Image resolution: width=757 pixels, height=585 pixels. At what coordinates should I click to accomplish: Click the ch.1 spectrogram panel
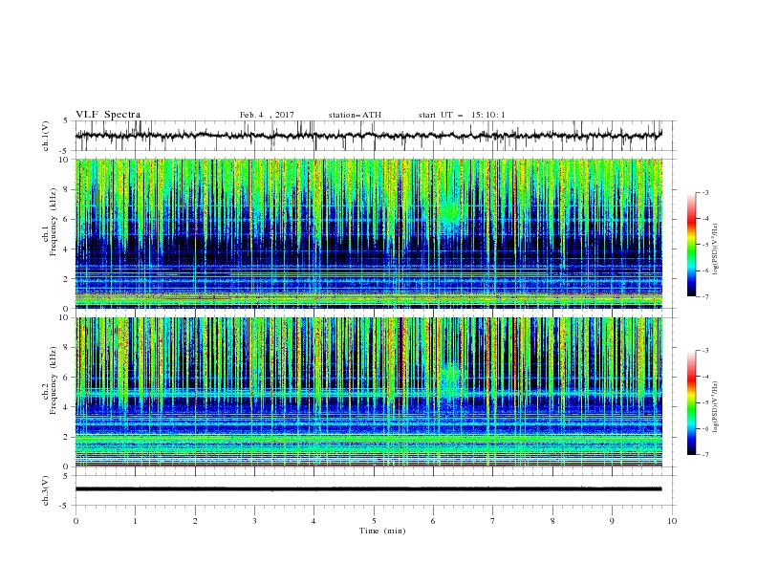[x=368, y=233]
